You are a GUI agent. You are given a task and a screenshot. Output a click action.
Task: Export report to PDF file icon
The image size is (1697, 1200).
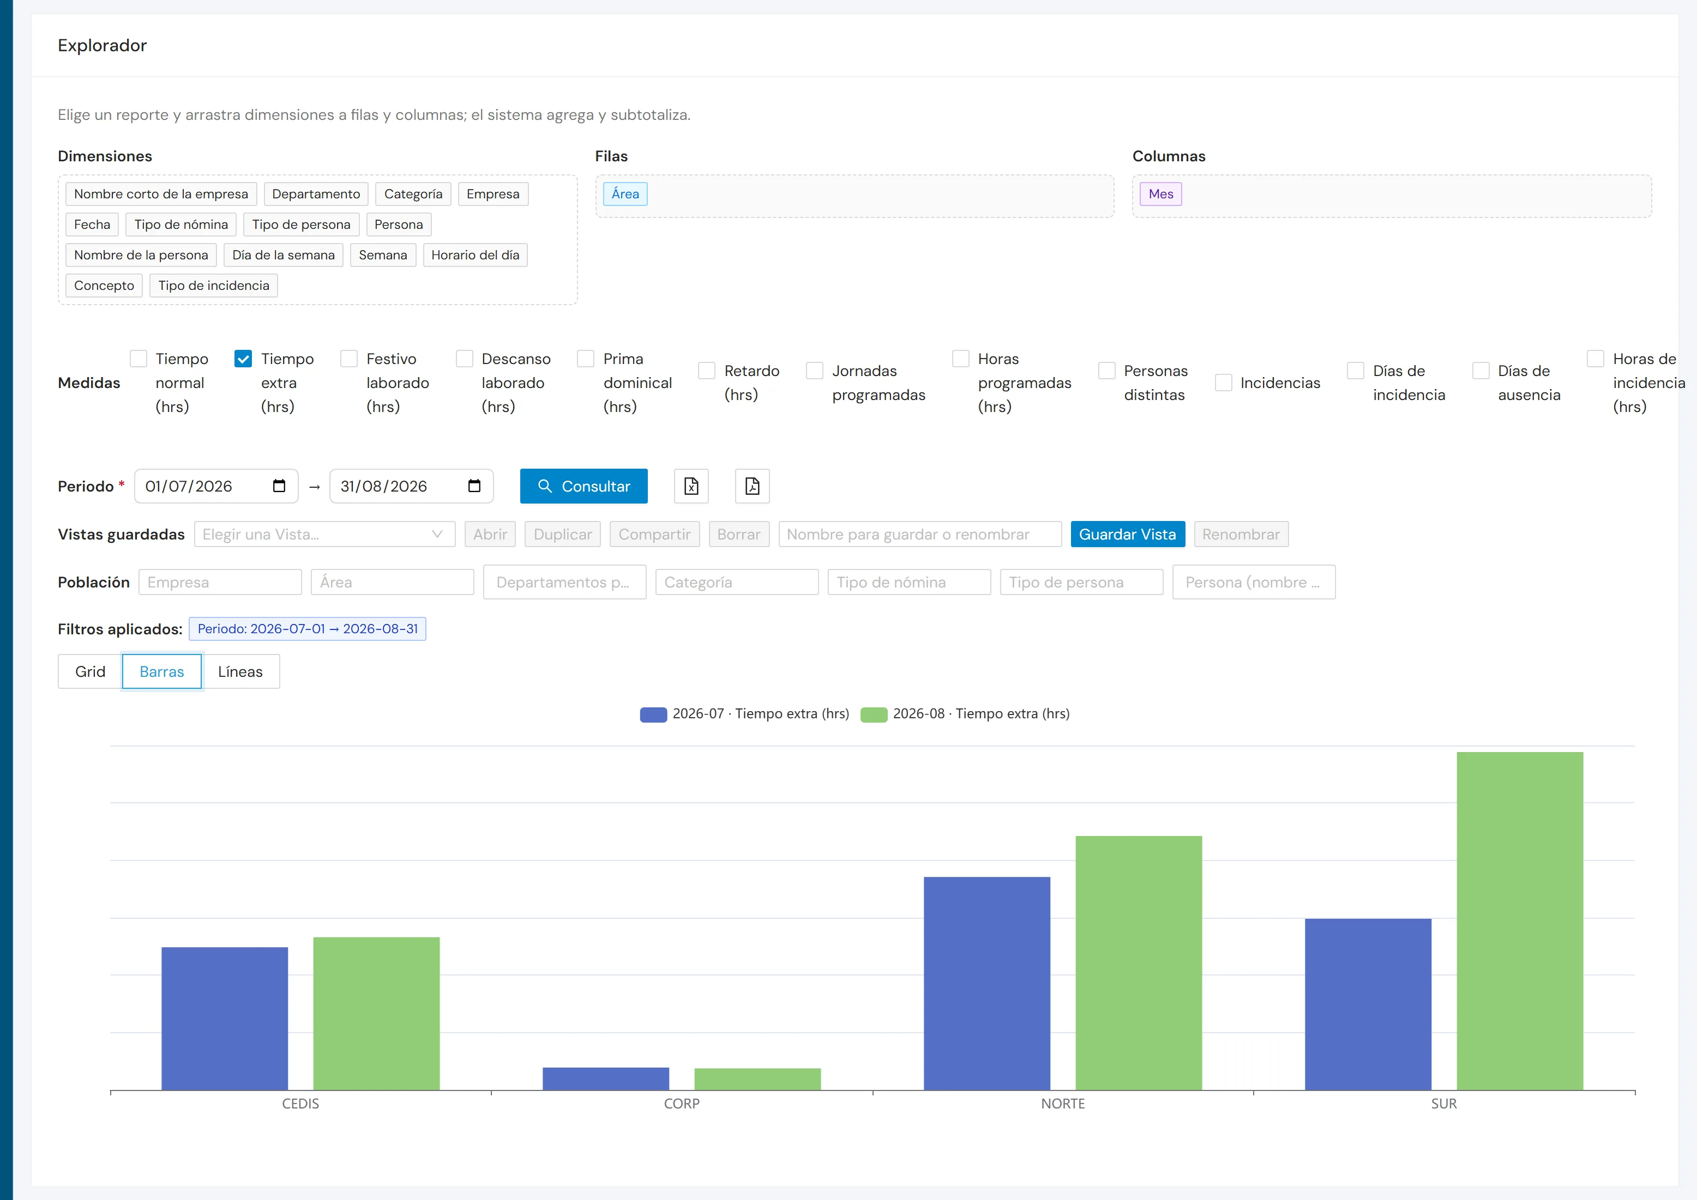(752, 486)
